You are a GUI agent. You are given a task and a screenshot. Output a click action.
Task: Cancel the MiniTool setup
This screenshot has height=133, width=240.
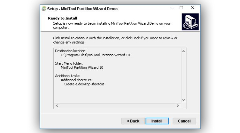[x=184, y=121]
